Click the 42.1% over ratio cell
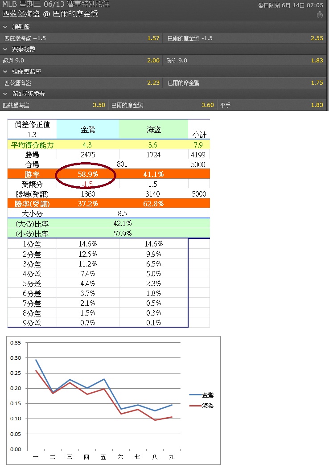Viewport: 329px width, 468px height. click(123, 223)
